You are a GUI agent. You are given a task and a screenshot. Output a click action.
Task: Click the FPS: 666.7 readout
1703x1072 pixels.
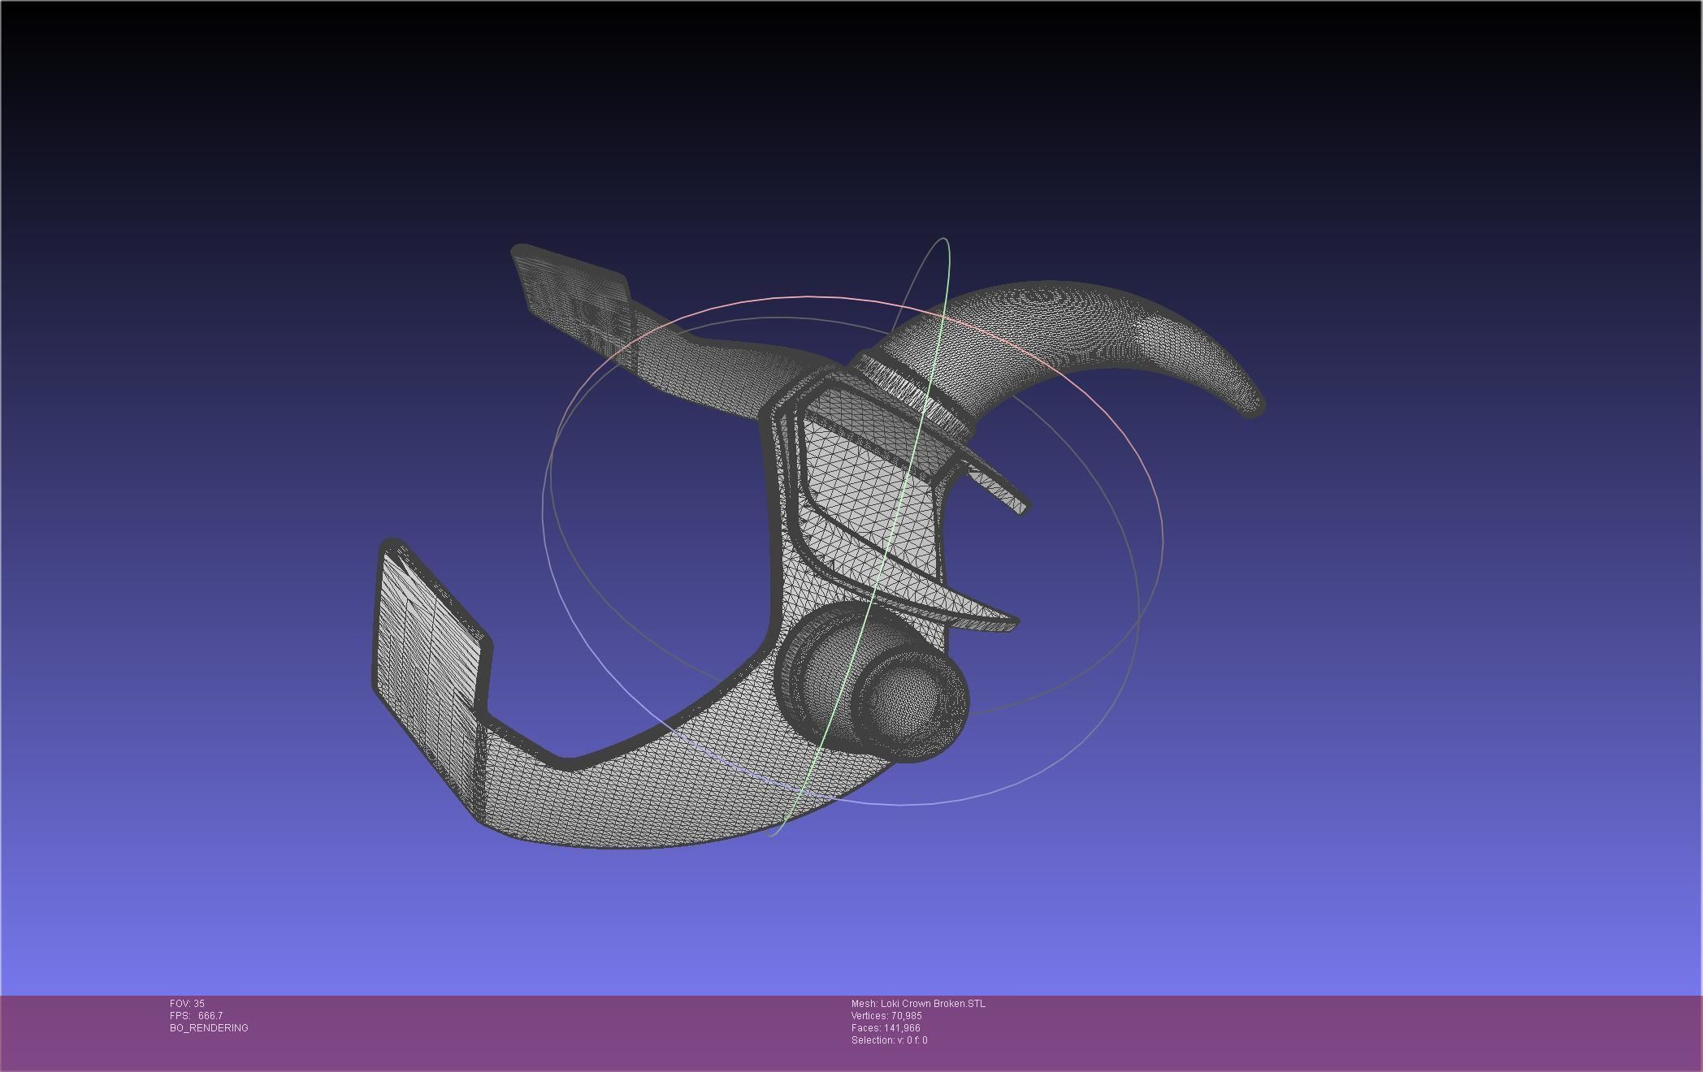coord(196,1016)
